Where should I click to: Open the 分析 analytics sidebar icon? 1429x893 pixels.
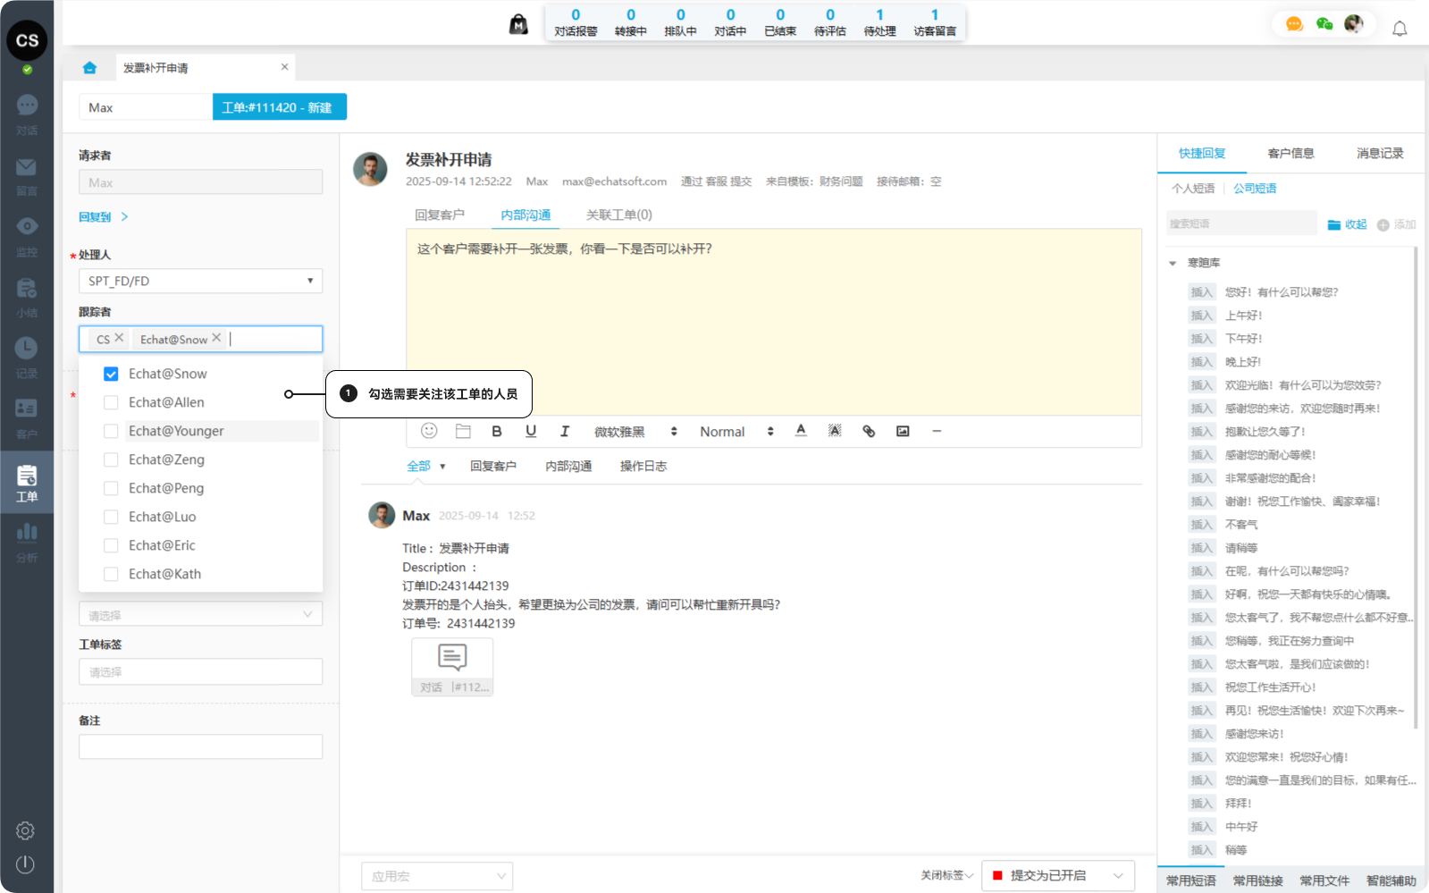point(27,542)
